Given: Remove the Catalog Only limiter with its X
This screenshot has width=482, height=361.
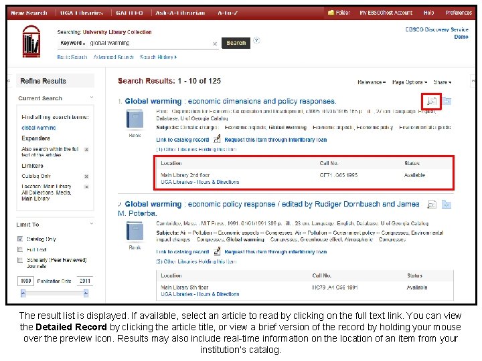Looking at the screenshot, I should (x=86, y=176).
